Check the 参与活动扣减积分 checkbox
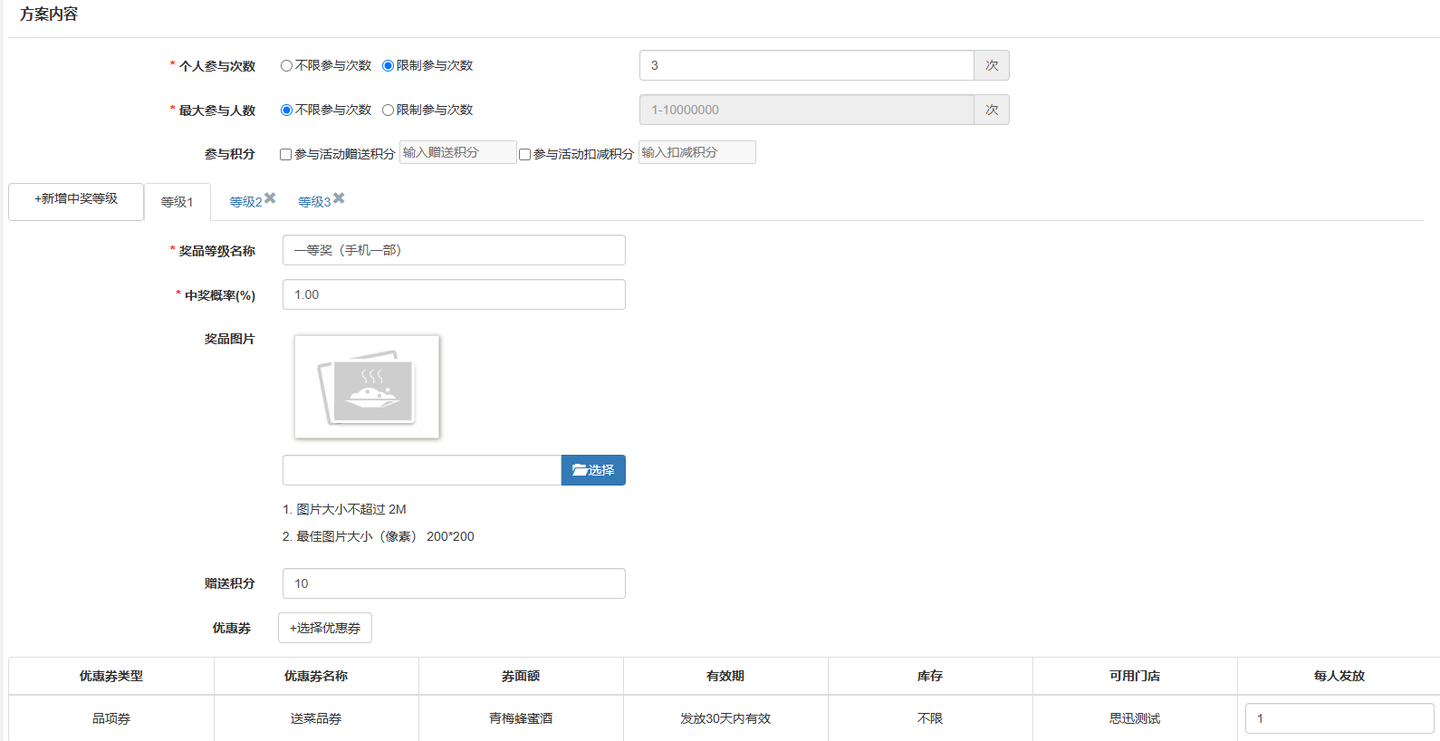Viewport: 1440px width, 741px height. point(524,155)
